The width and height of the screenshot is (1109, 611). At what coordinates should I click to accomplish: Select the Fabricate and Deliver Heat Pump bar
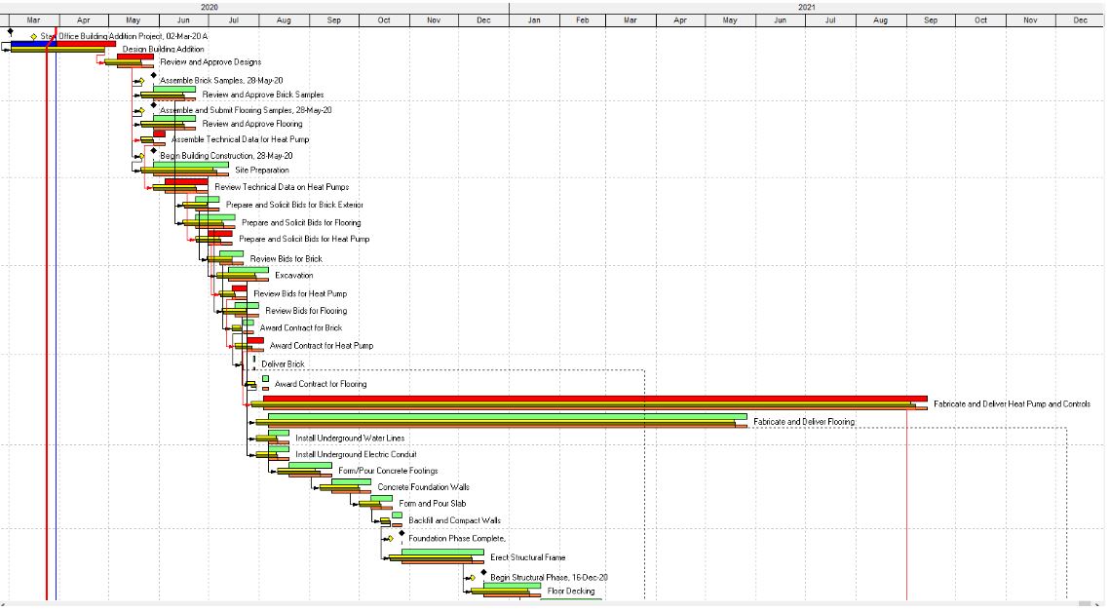(x=585, y=400)
